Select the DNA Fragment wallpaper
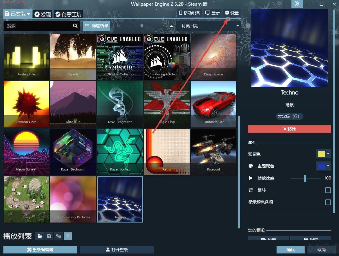The height and width of the screenshot is (256, 339). [x=120, y=104]
